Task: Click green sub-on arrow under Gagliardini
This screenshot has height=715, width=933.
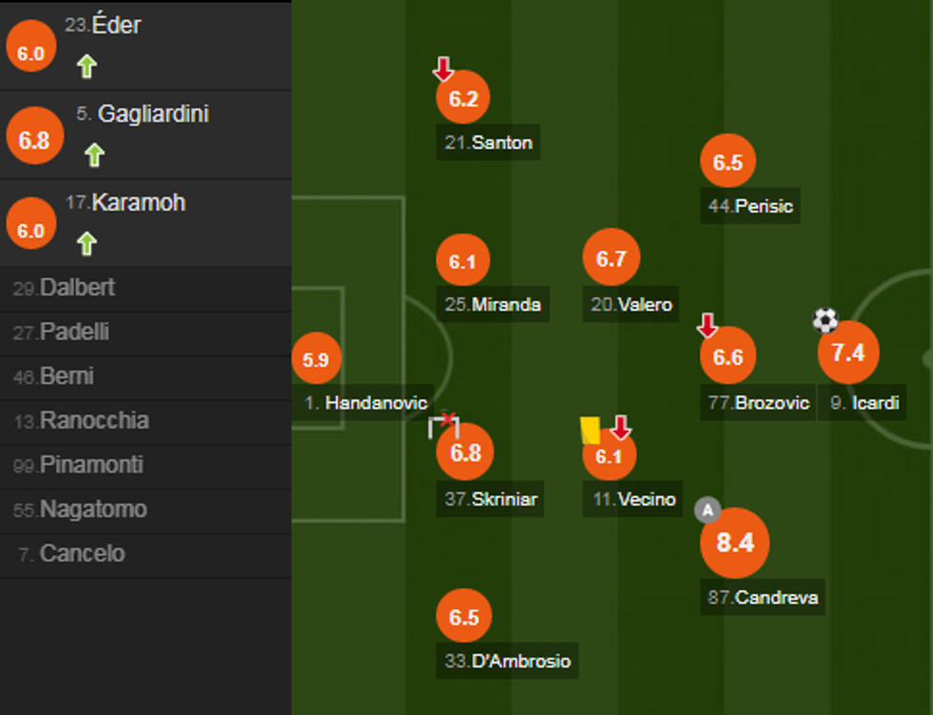Action: tap(93, 154)
